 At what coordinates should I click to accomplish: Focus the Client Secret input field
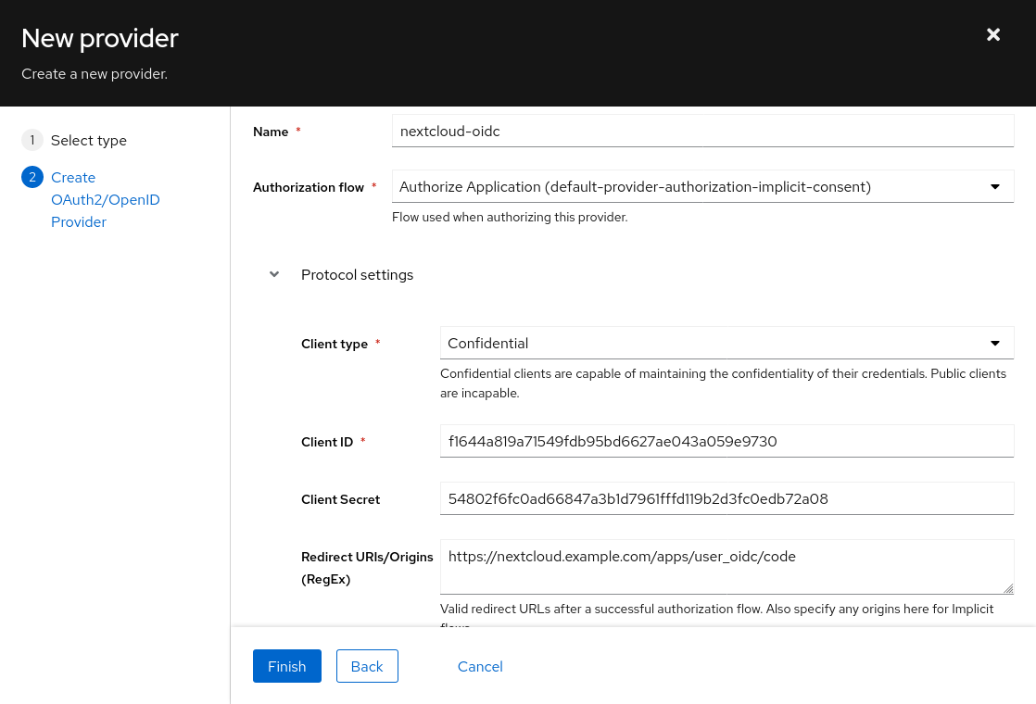click(x=726, y=499)
